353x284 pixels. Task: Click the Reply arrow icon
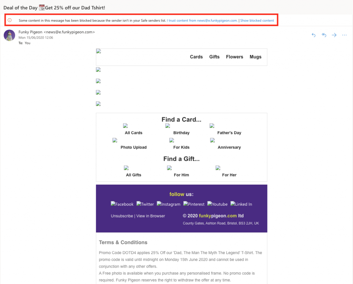tap(313, 35)
